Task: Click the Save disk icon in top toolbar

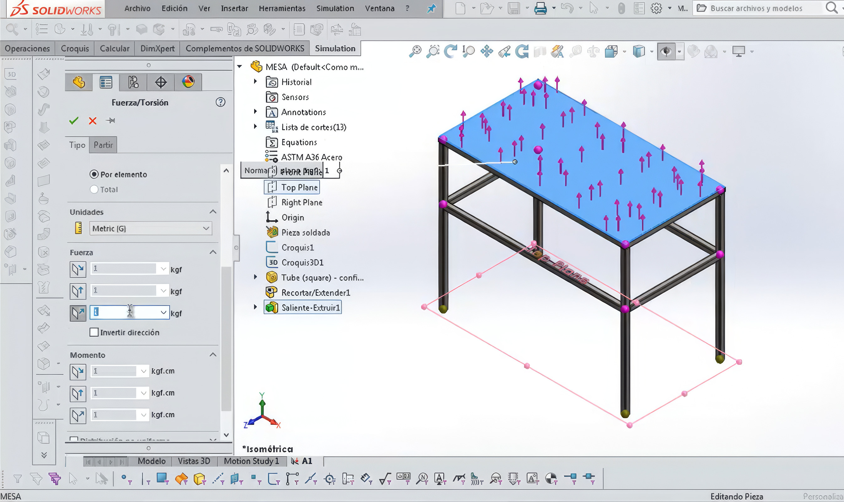Action: coord(514,8)
